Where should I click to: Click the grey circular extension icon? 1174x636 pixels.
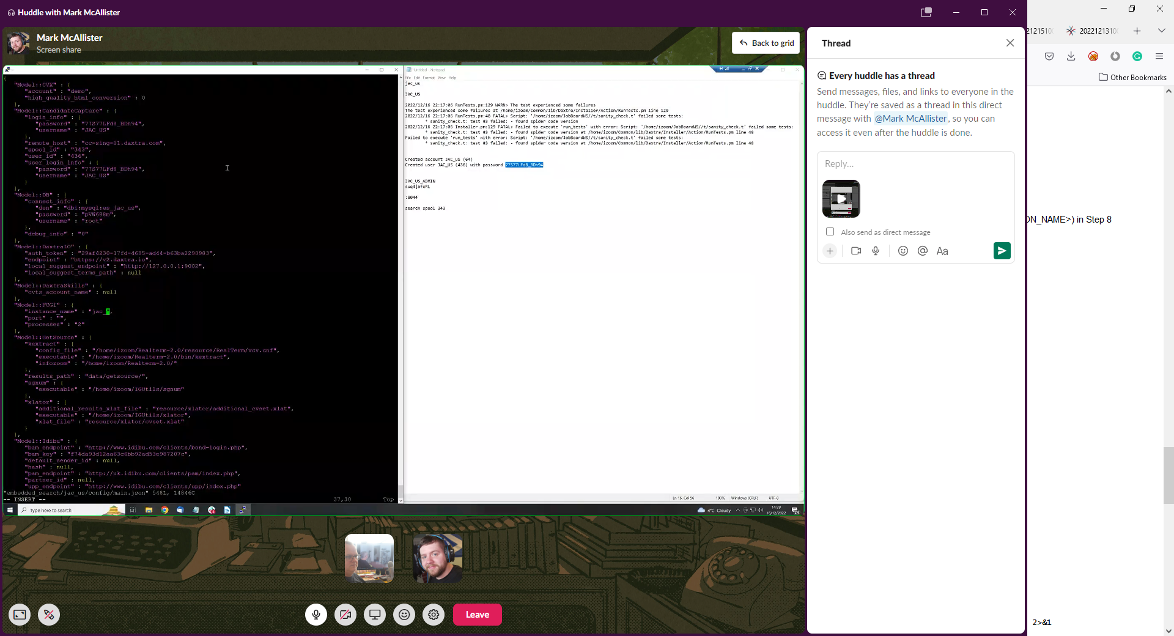pos(1115,56)
